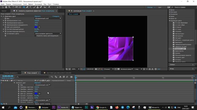Expand 'Преобразование тона' property
The height and width of the screenshot is (110, 197).
point(3,20)
